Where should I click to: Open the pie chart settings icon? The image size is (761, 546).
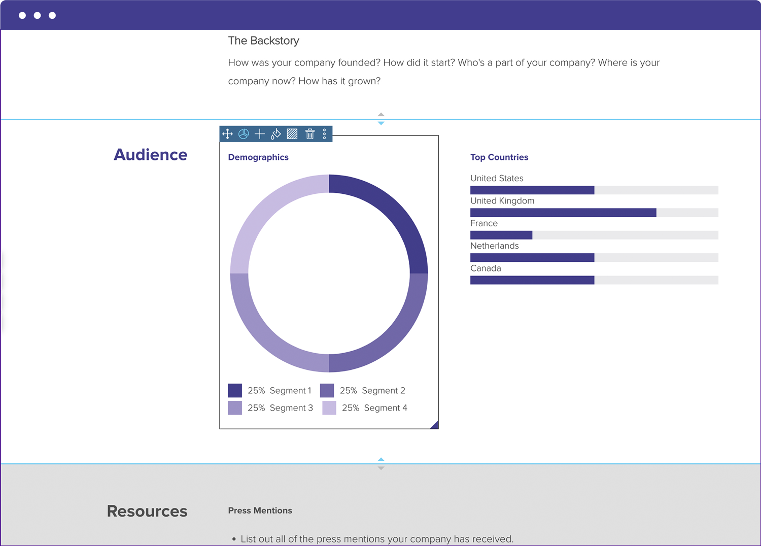pos(244,134)
